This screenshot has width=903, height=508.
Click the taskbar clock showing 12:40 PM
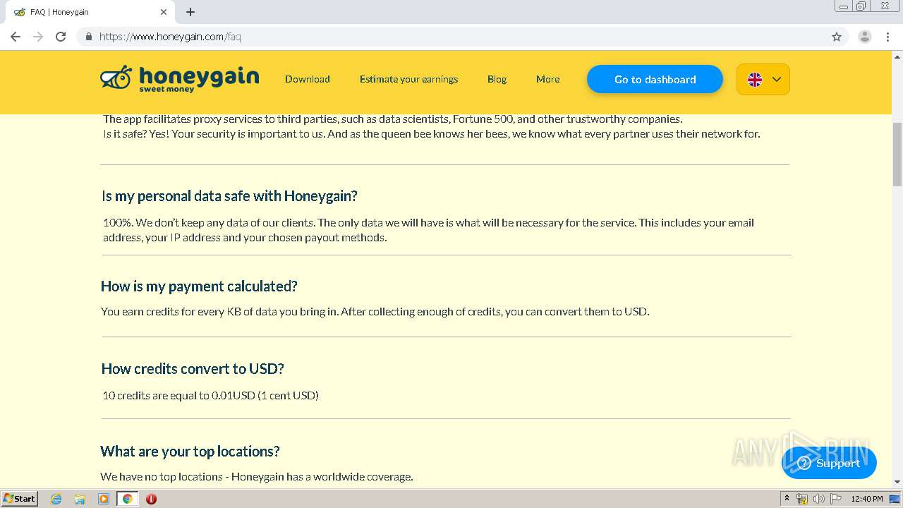click(866, 499)
